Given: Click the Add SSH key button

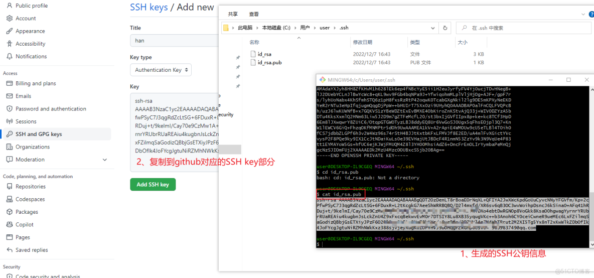Looking at the screenshot, I should point(153,185).
